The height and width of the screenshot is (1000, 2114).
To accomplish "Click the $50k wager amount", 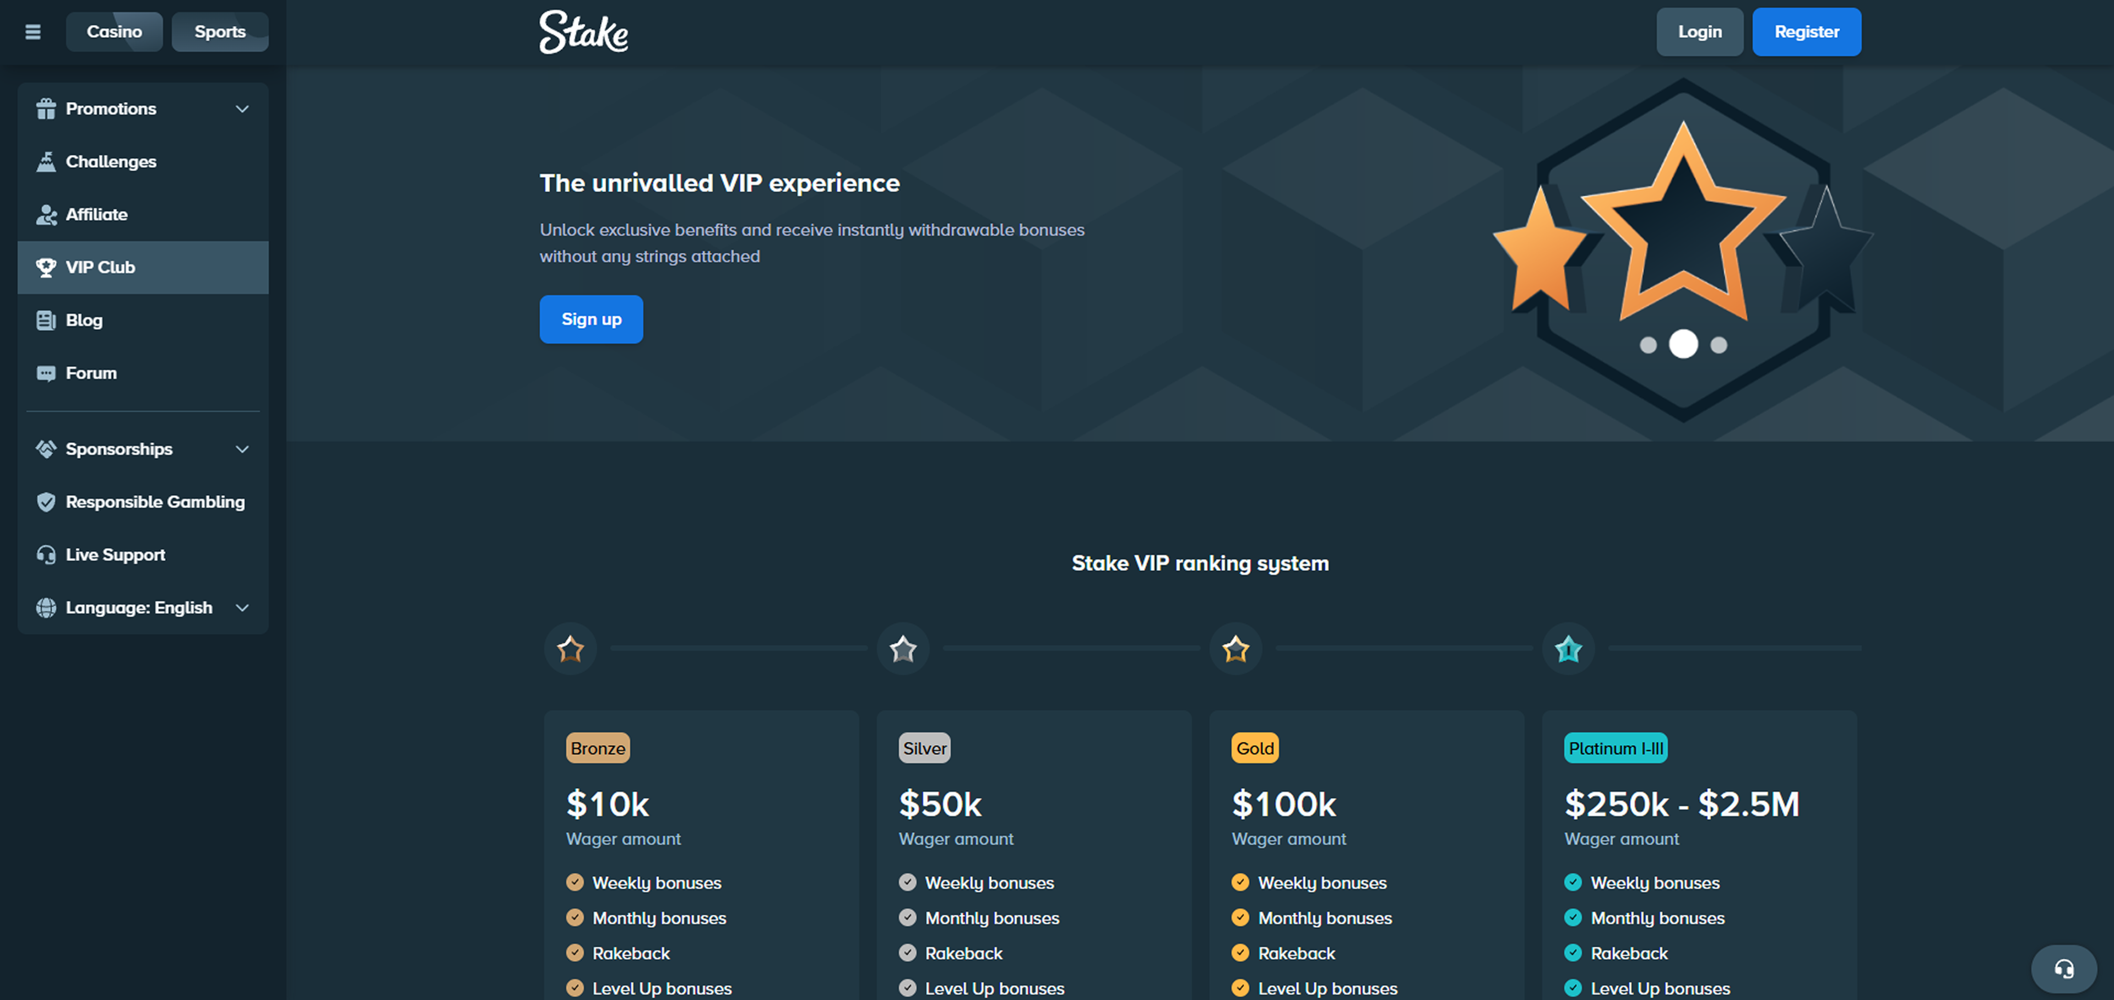I will pyautogui.click(x=940, y=804).
